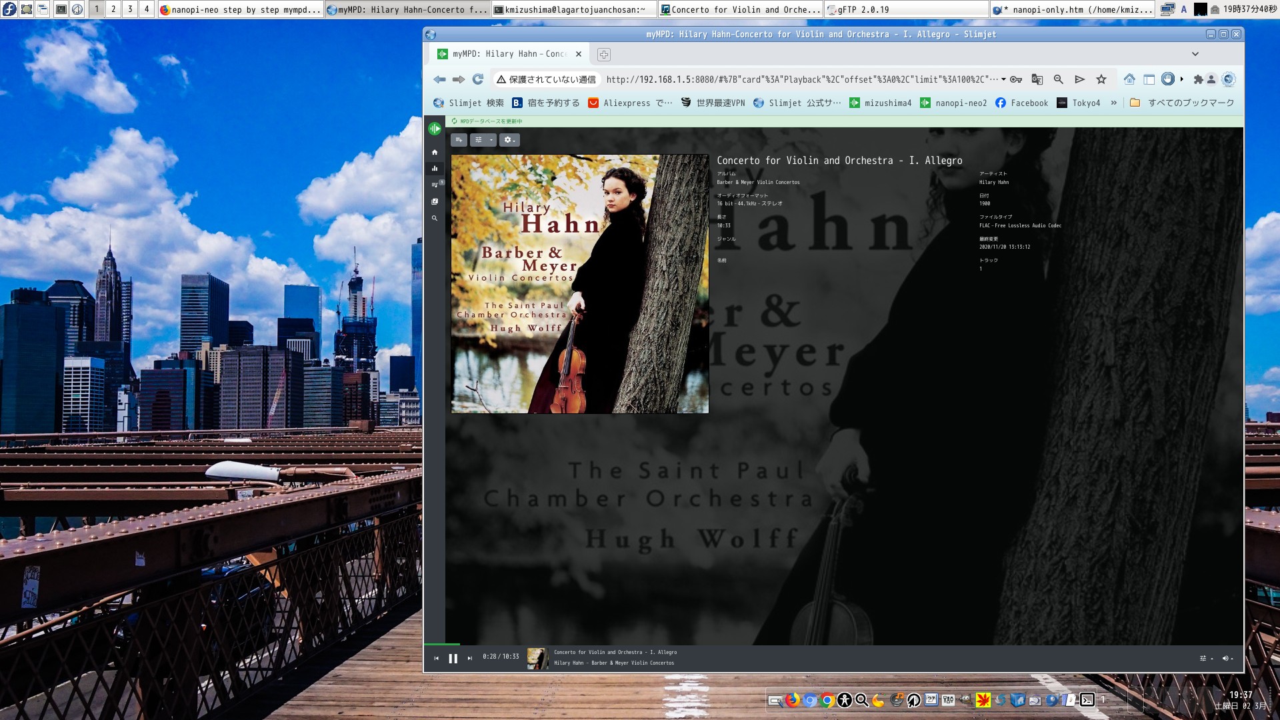Go to the previous track
Image resolution: width=1280 pixels, height=720 pixels.
point(437,659)
